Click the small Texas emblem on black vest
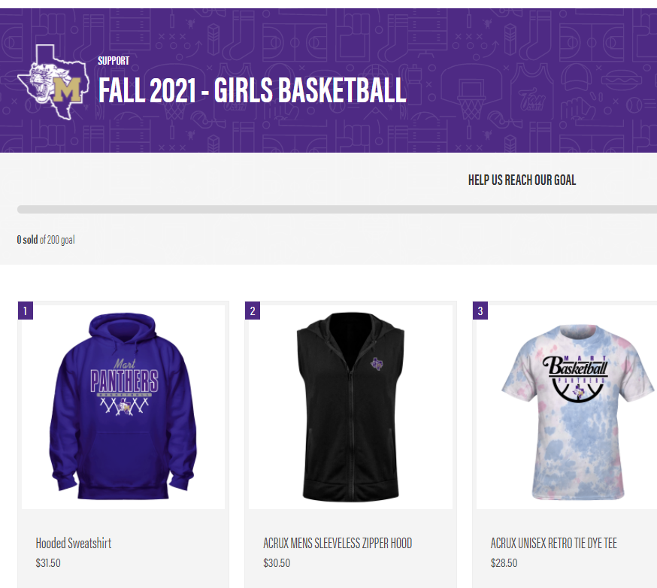Image resolution: width=657 pixels, height=588 pixels. tap(377, 363)
